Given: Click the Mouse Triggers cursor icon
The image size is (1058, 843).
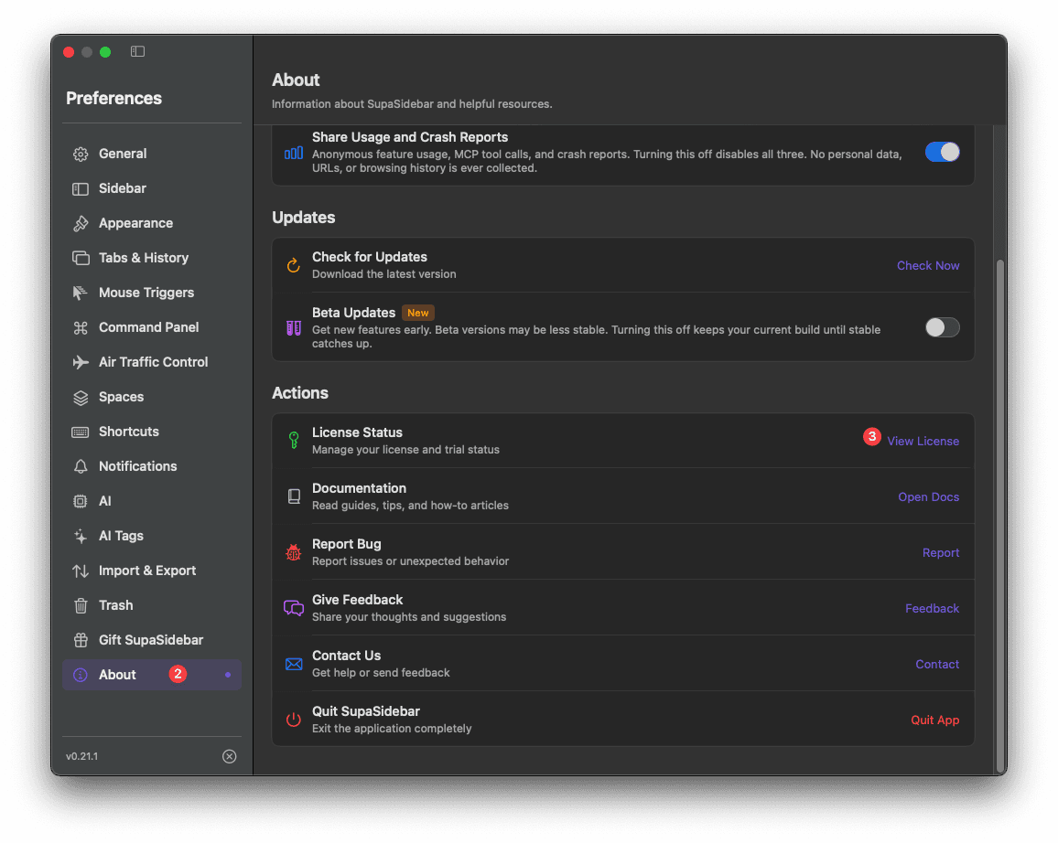Looking at the screenshot, I should click(81, 293).
